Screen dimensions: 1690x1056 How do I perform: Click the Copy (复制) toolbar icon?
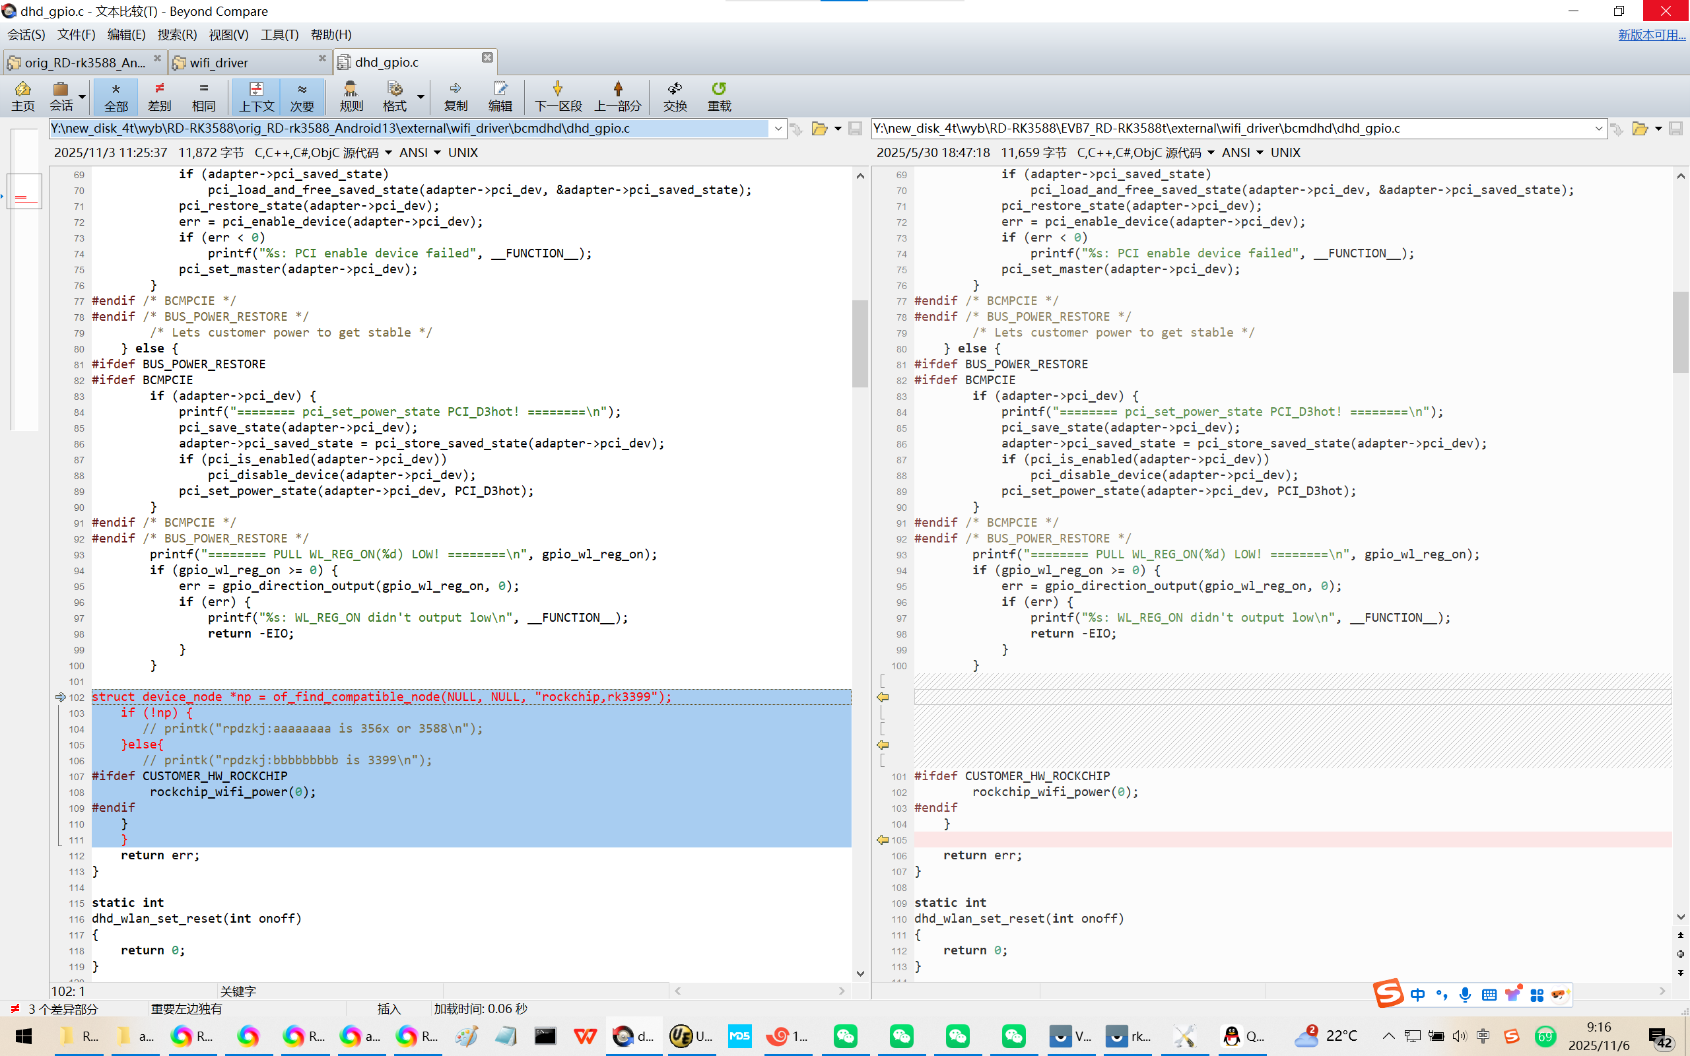coord(456,96)
